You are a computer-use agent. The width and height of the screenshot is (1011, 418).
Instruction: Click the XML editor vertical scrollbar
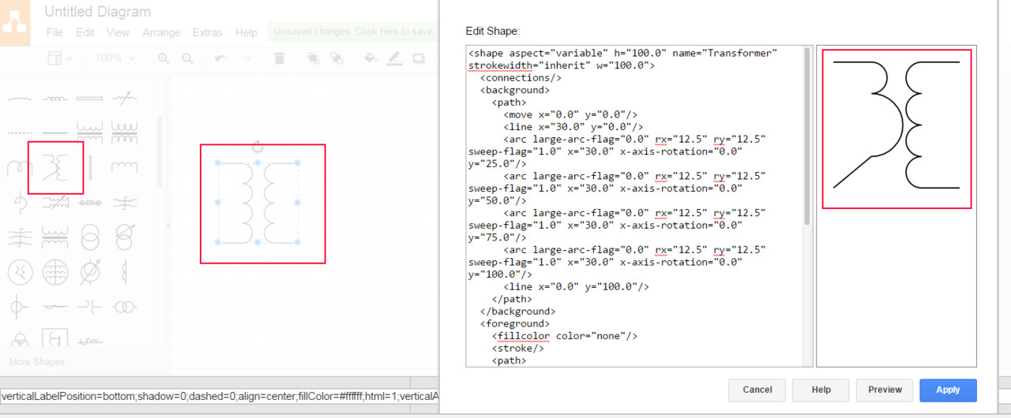[x=807, y=136]
